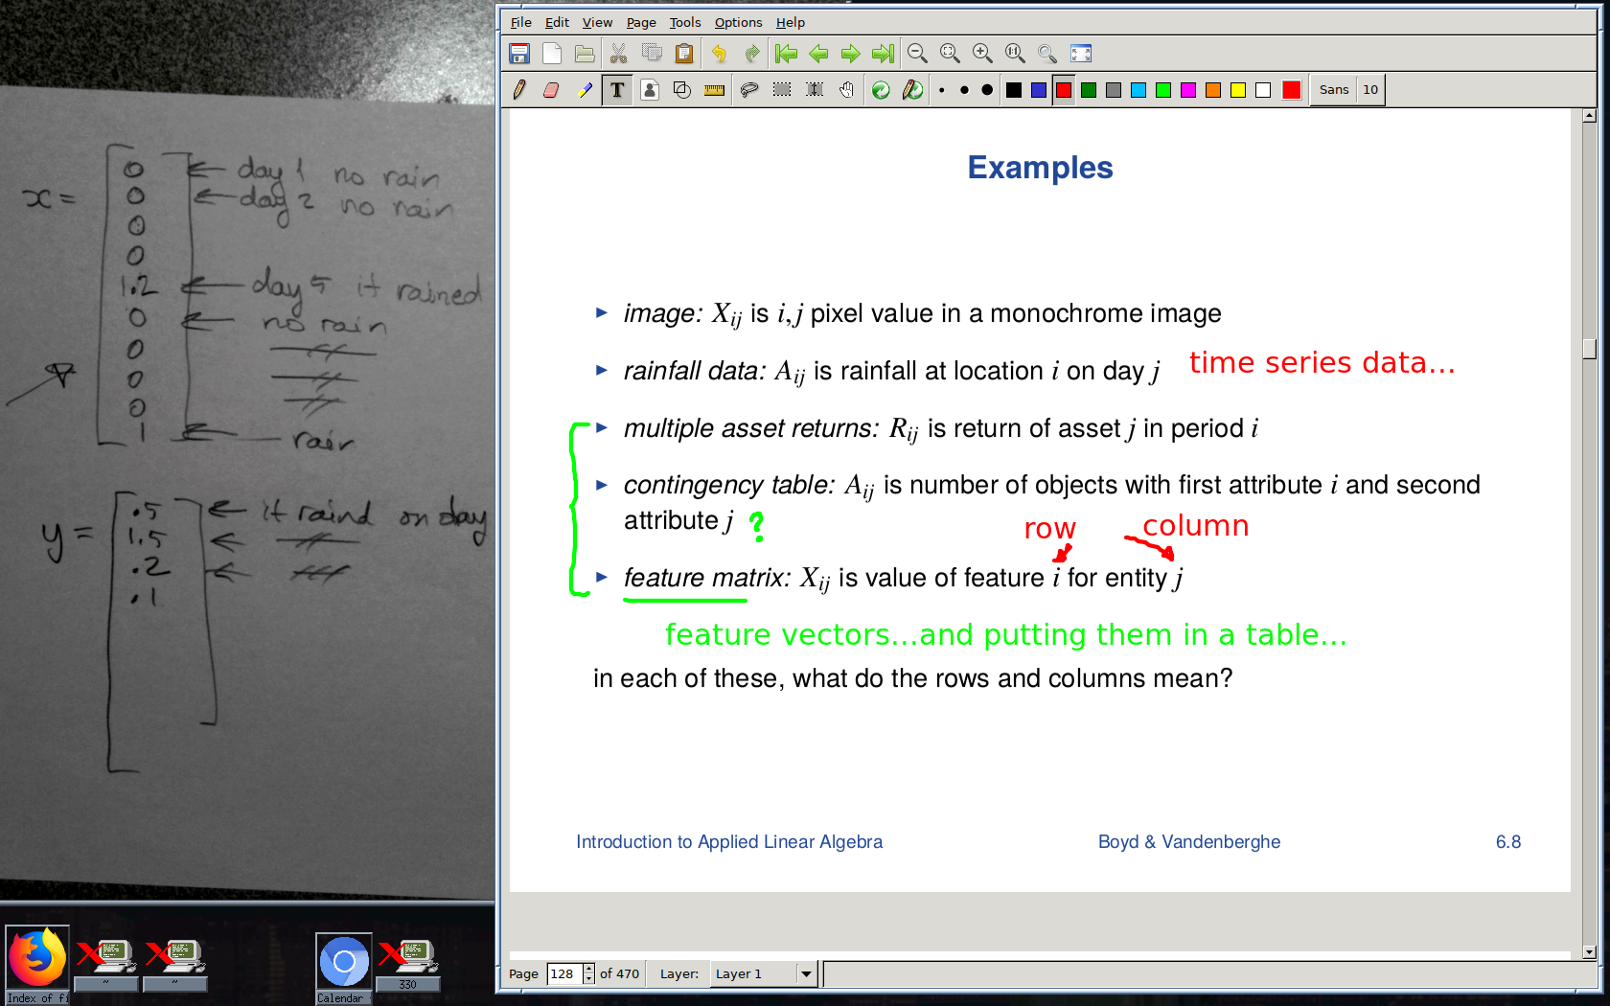Click the Zoom In magnifier
The image size is (1610, 1006).
(x=982, y=54)
